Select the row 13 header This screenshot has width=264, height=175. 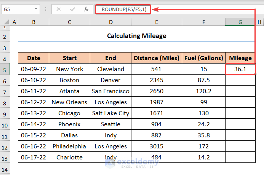5,157
